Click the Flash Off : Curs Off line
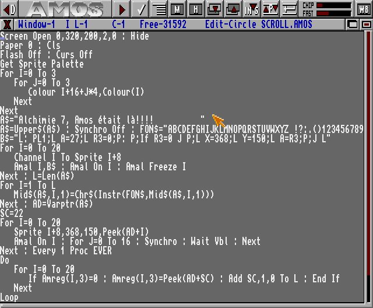 click(47, 55)
